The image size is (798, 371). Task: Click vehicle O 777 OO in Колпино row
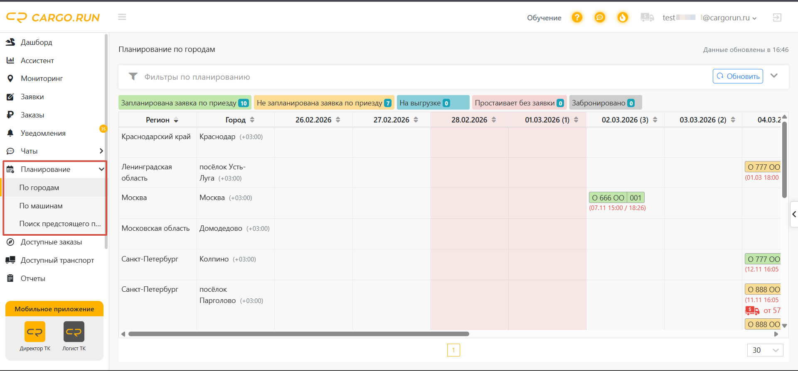click(763, 259)
